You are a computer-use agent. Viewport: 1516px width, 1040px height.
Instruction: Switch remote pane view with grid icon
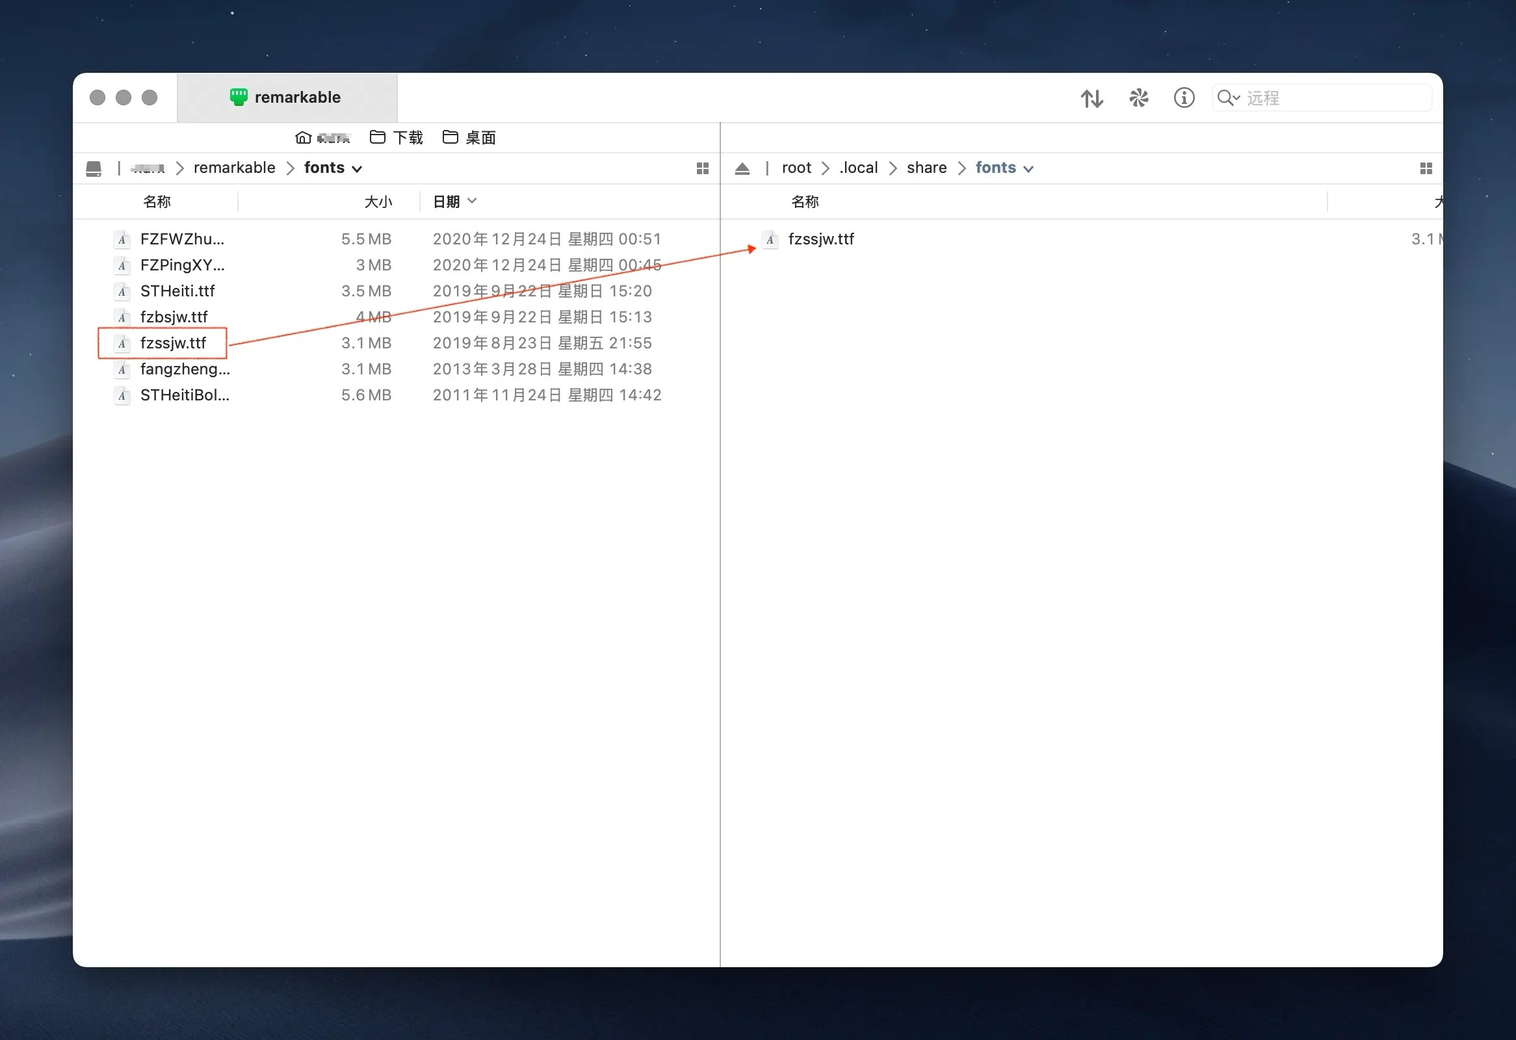click(1426, 168)
